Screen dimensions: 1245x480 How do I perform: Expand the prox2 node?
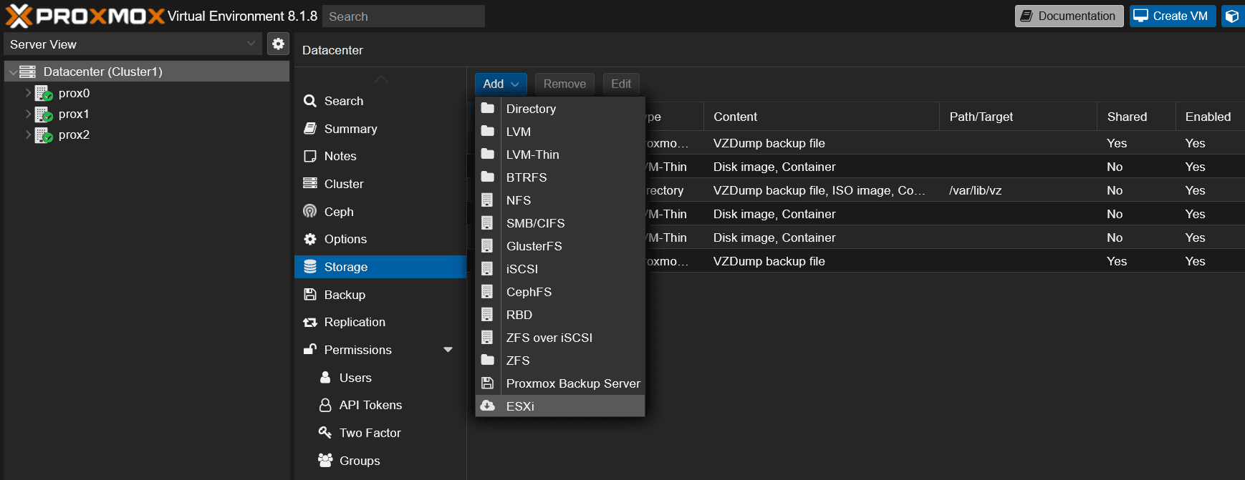pyautogui.click(x=28, y=134)
